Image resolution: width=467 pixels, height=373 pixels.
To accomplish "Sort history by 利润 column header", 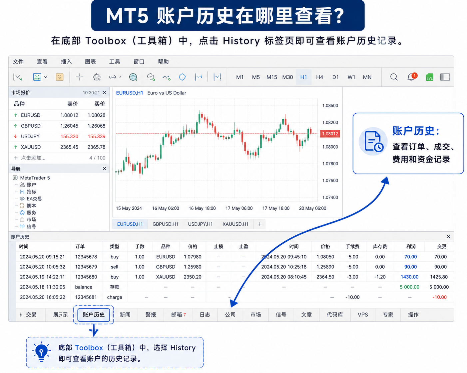I will point(411,246).
